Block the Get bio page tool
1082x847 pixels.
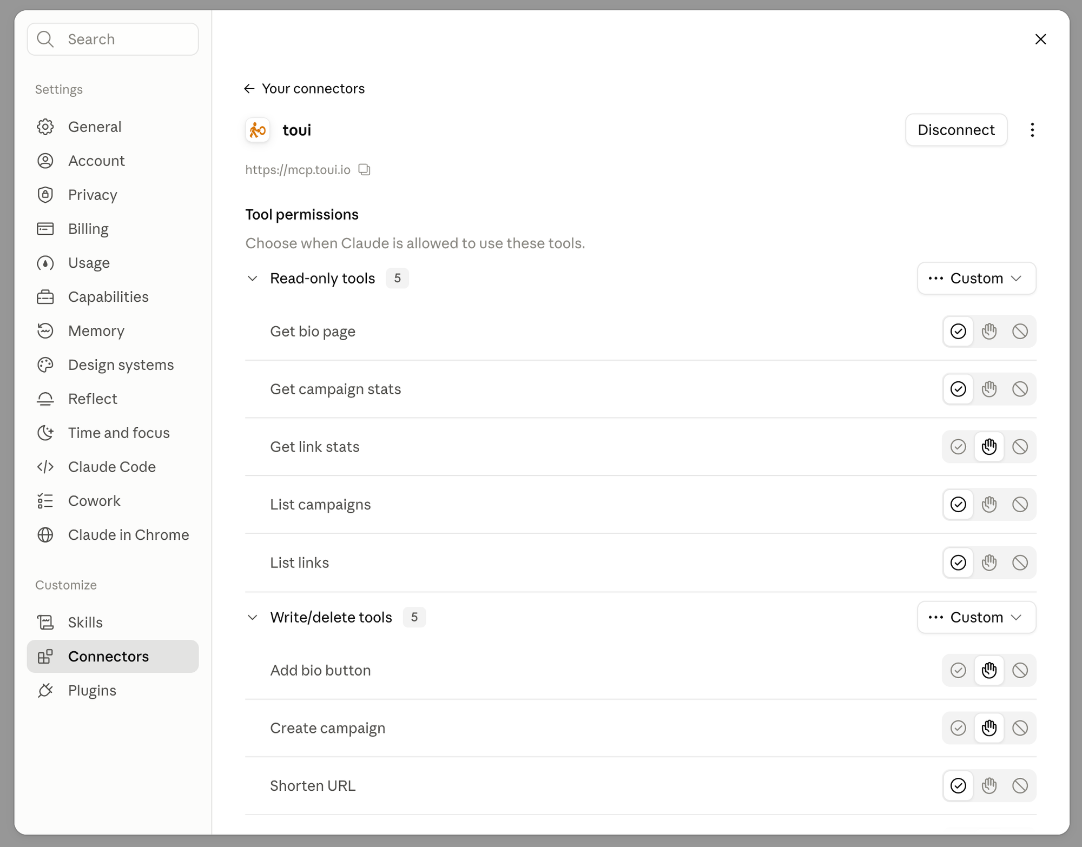[1020, 331]
